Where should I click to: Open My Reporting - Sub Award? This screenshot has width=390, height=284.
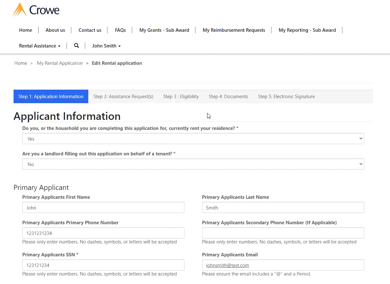[307, 30]
